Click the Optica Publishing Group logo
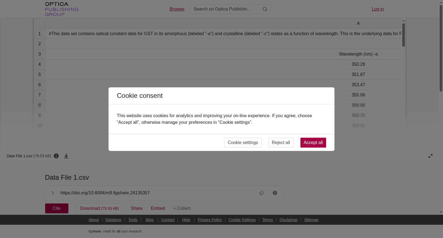The width and height of the screenshot is (443, 238). point(62,9)
